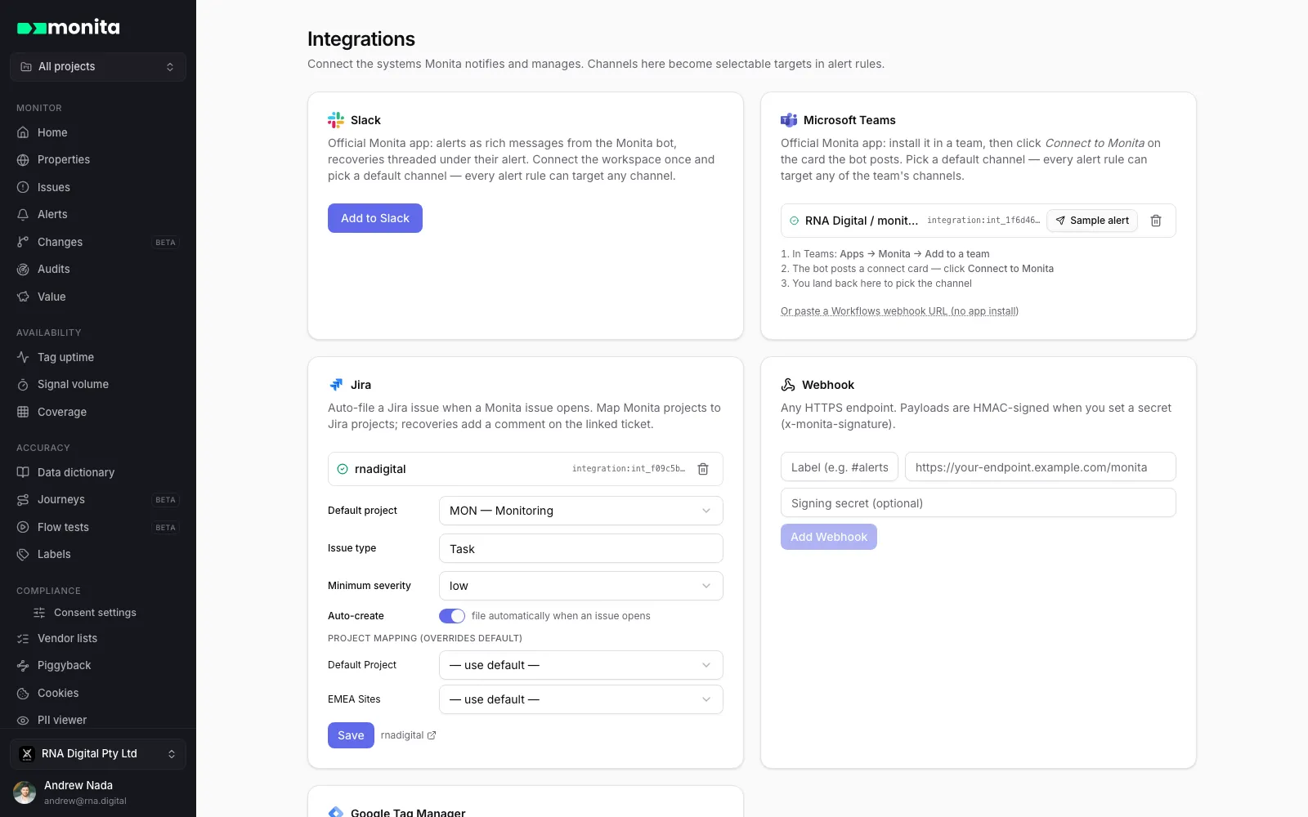Viewport: 1308px width, 817px height.
Task: Click the Google Tag Manager card heading
Action: point(408,812)
